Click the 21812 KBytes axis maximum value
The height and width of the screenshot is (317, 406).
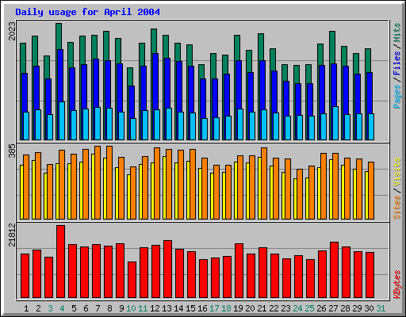[12, 235]
